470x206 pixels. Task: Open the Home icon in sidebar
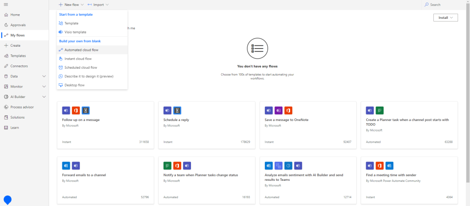tap(6, 15)
